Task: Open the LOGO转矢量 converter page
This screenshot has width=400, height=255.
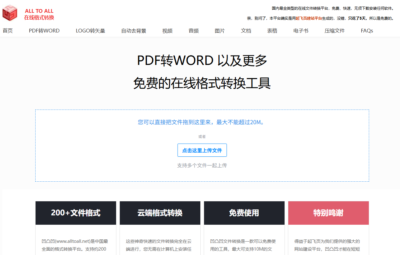Action: click(90, 31)
